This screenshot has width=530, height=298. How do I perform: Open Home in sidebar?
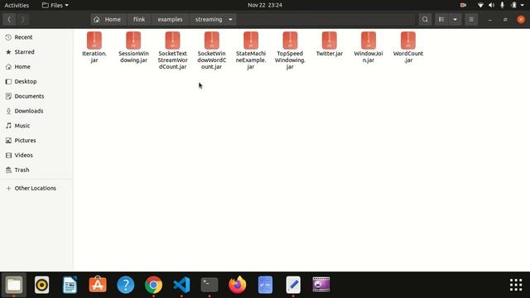36,67
